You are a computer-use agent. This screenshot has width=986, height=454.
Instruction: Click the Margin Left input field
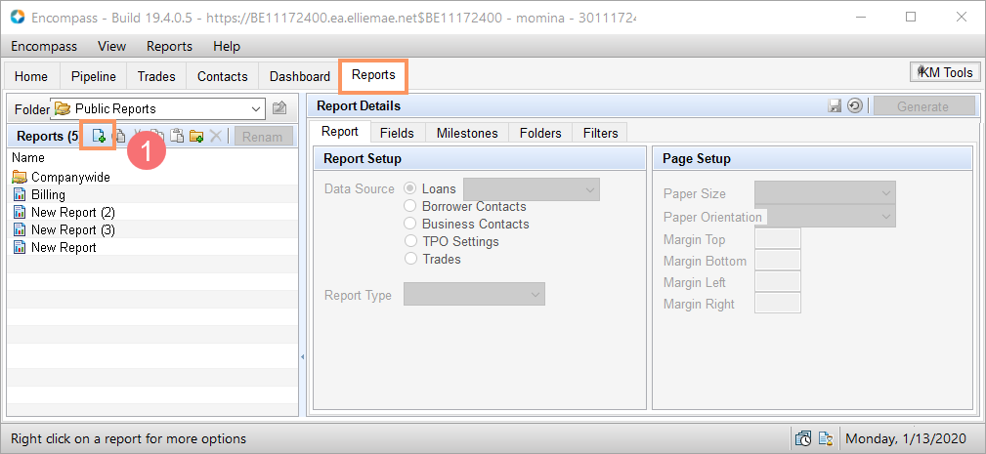[x=777, y=282]
